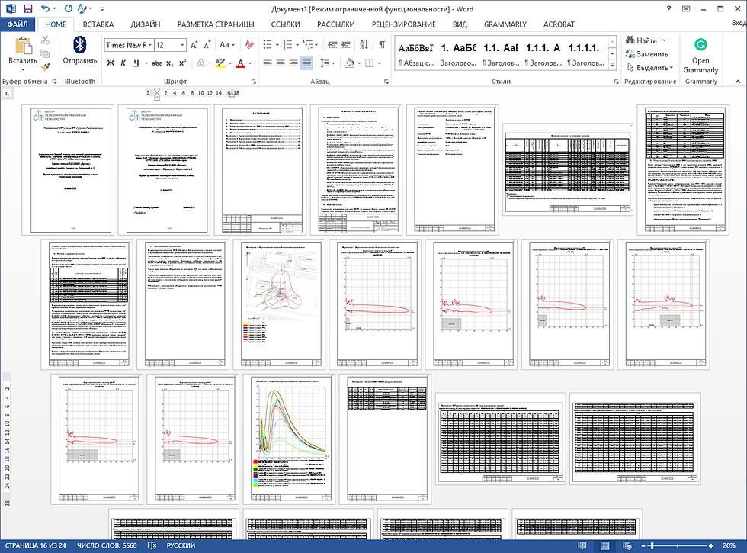Click the Copy icon in clipboard group
The image size is (747, 553).
45,53
